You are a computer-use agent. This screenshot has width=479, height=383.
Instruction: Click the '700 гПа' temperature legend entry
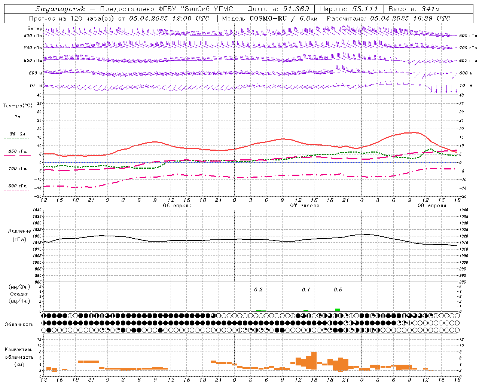17,168
